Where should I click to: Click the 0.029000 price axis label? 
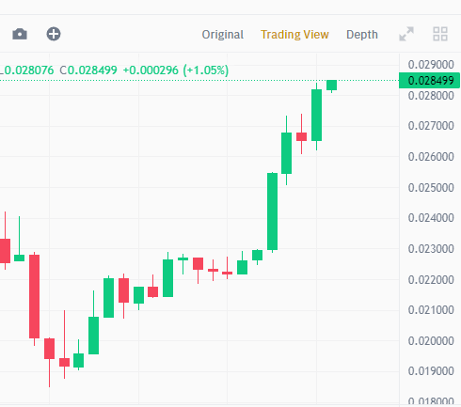click(431, 65)
